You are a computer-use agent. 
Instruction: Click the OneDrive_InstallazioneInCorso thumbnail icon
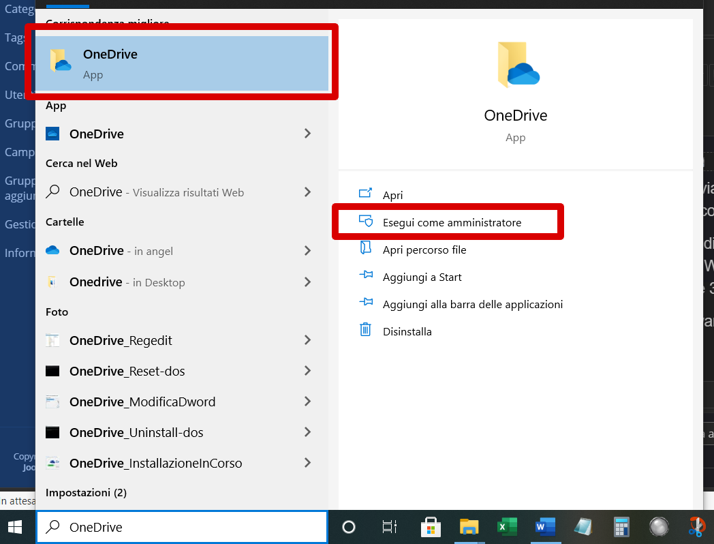pos(53,463)
